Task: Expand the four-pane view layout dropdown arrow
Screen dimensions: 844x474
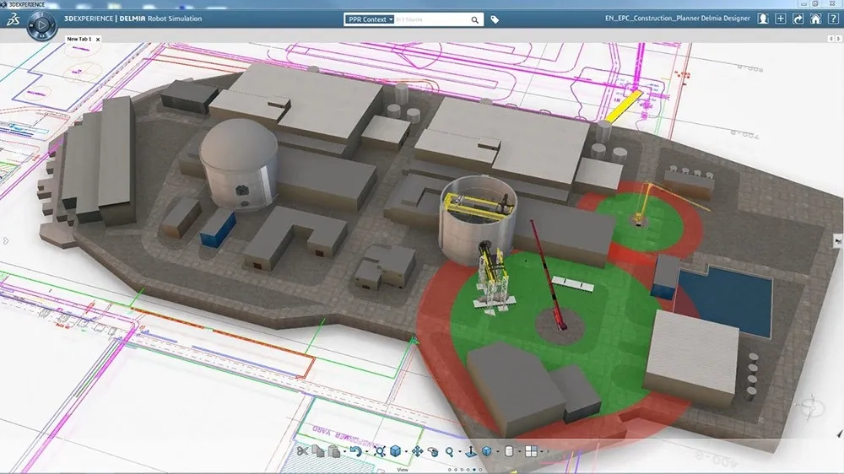Action: 544,452
